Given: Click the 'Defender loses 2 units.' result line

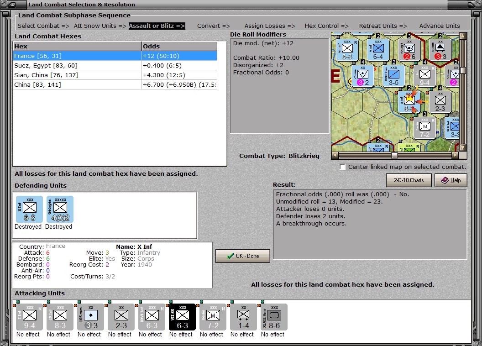Looking at the screenshot, I should click(310, 216).
